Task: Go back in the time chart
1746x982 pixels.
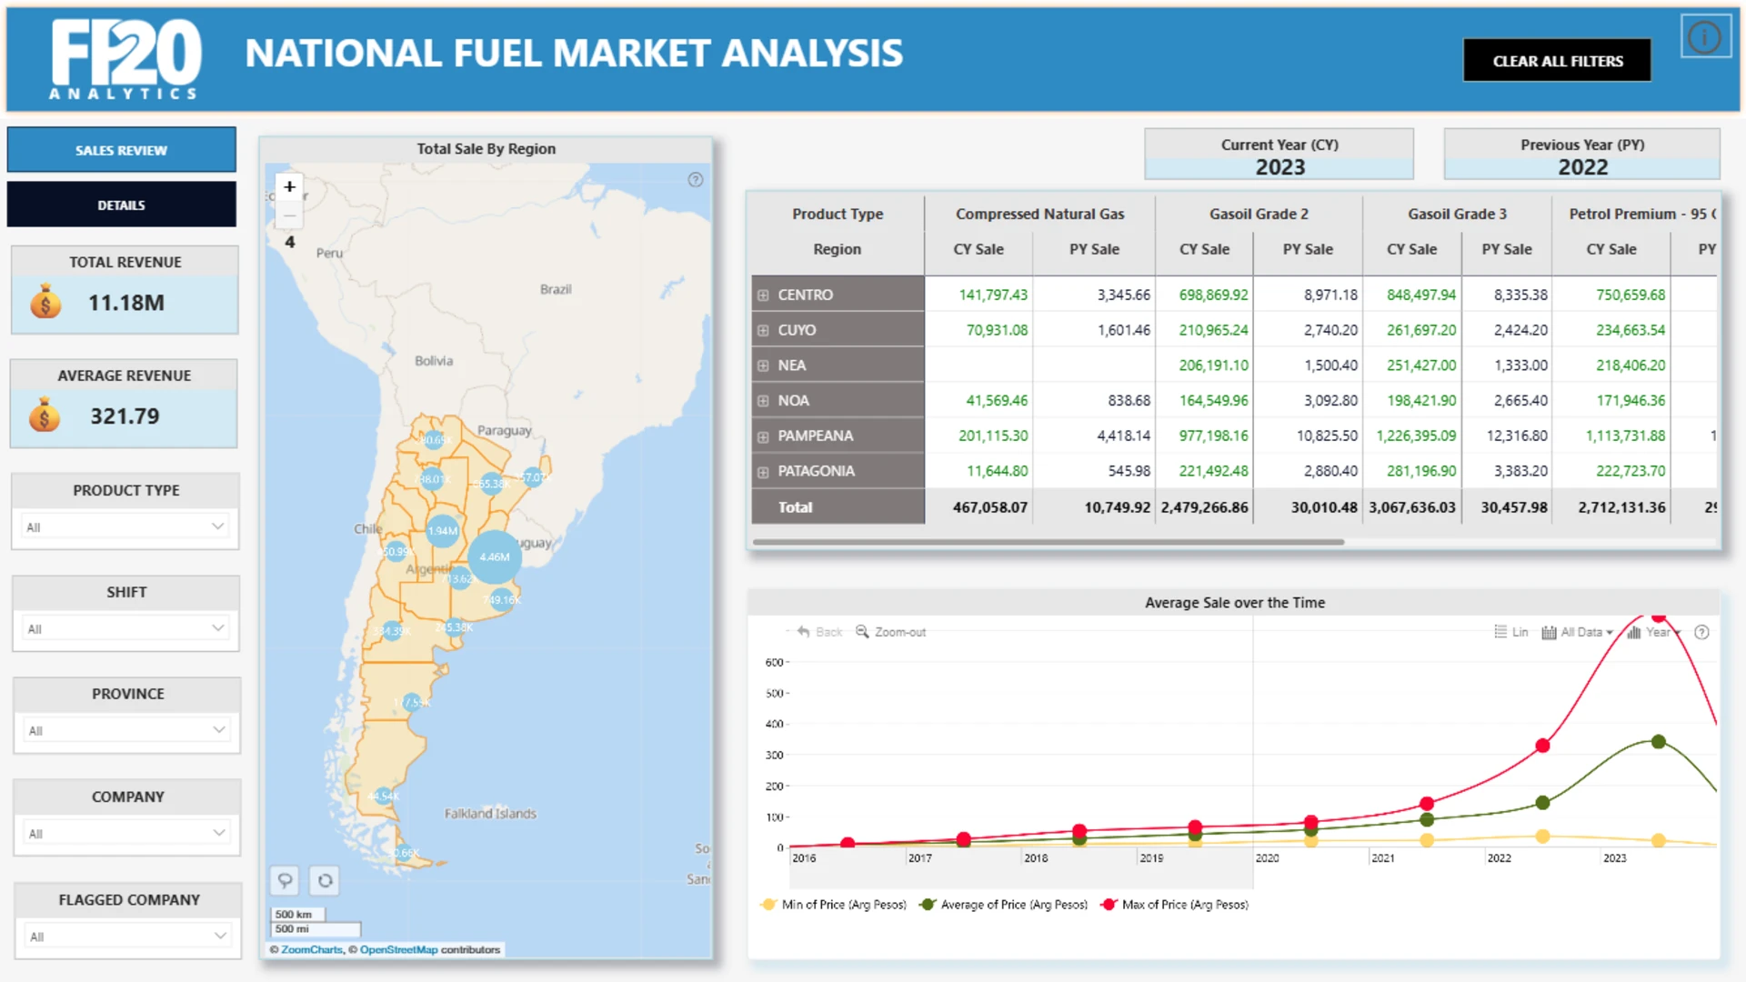Action: [819, 632]
